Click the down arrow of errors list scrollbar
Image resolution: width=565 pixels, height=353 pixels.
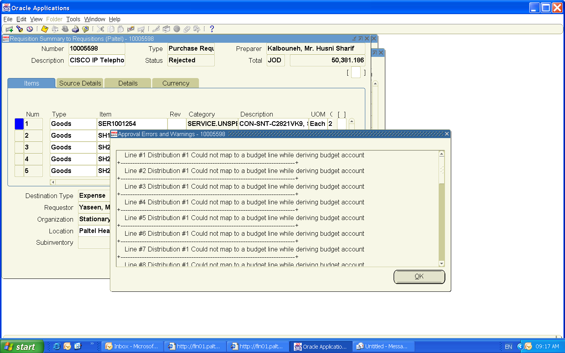(441, 264)
